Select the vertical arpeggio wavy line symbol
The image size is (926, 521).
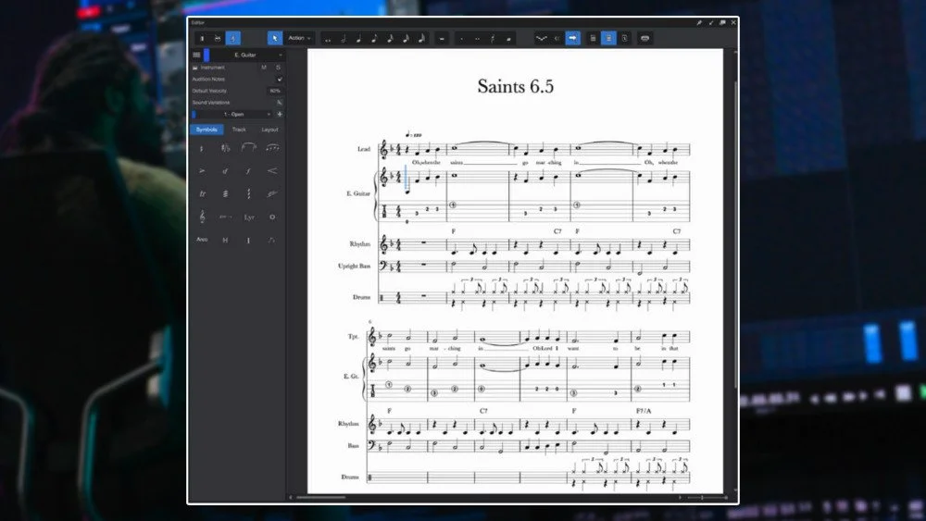tap(248, 194)
